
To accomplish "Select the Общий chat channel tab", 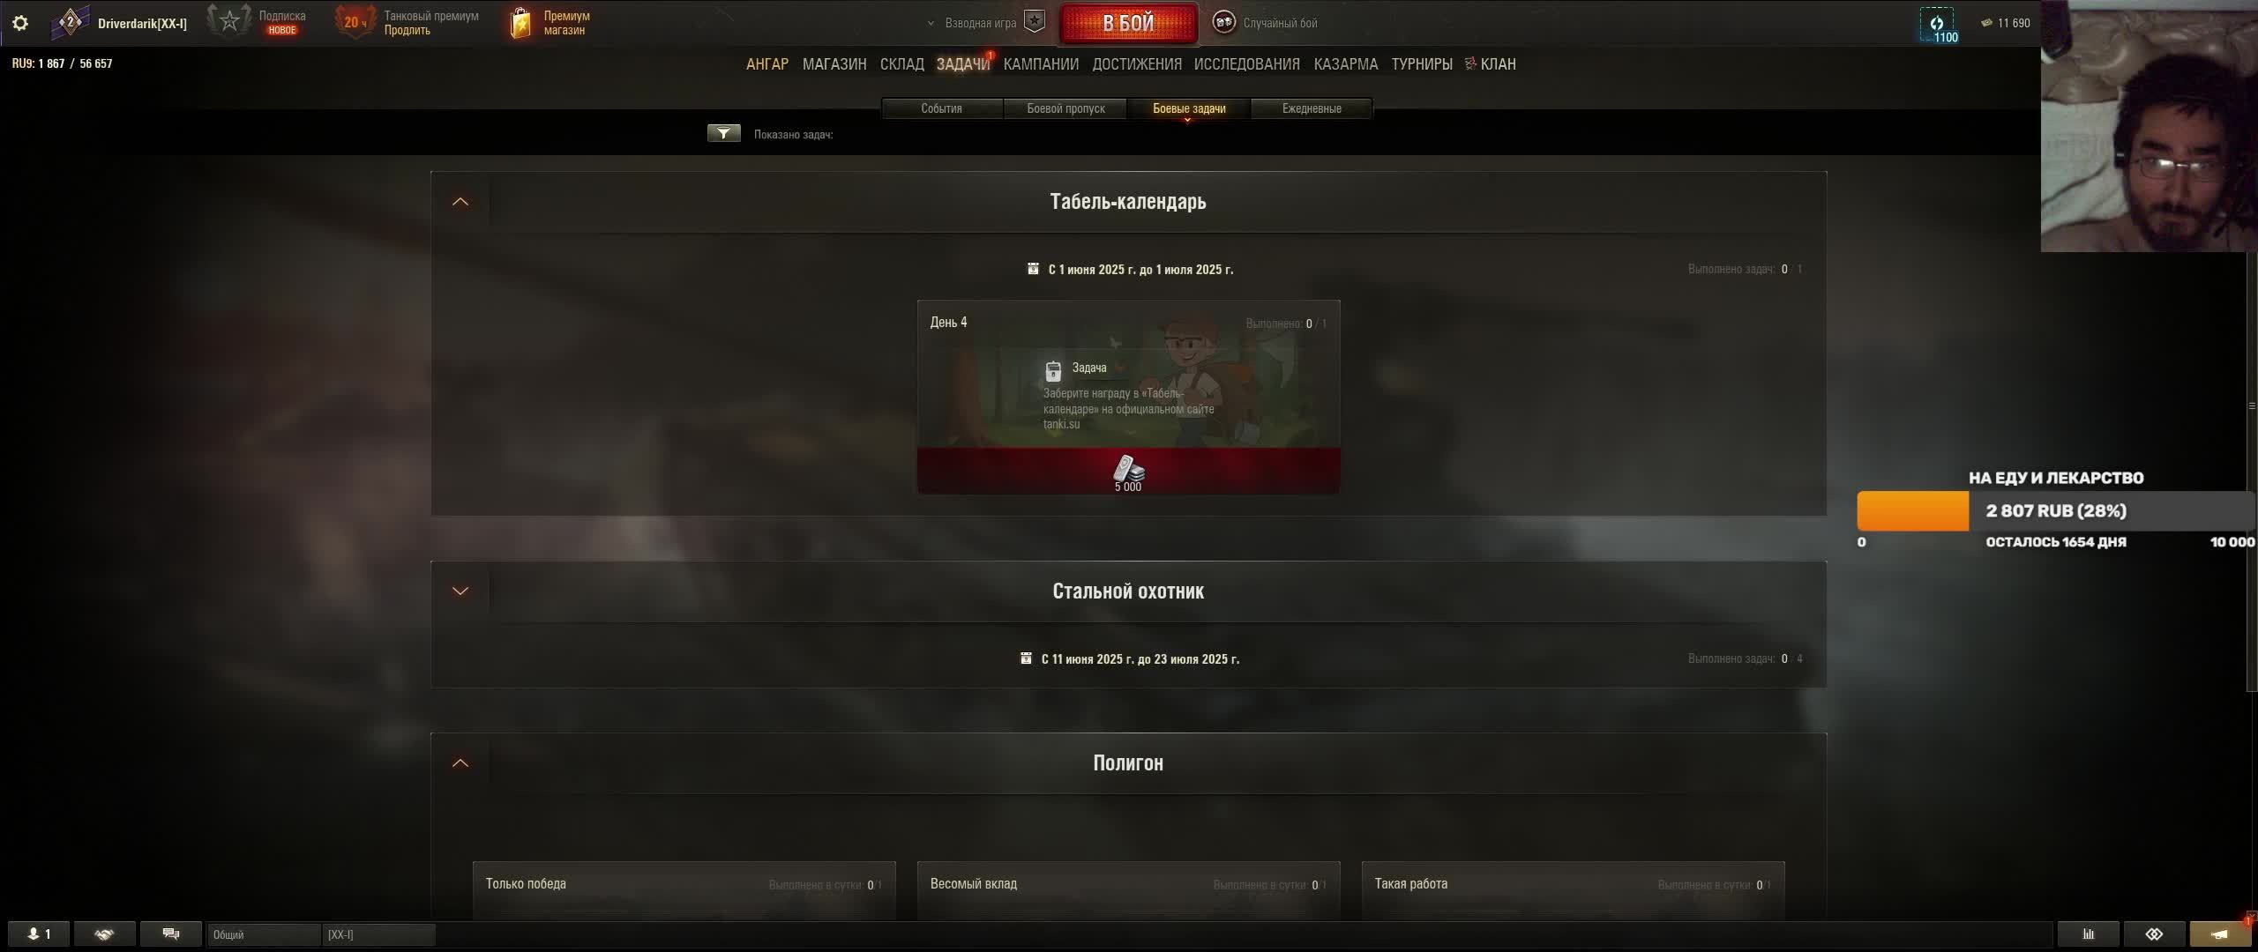I will coord(264,934).
